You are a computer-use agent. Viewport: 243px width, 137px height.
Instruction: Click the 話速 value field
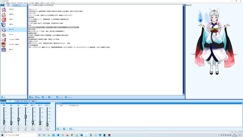11,128
